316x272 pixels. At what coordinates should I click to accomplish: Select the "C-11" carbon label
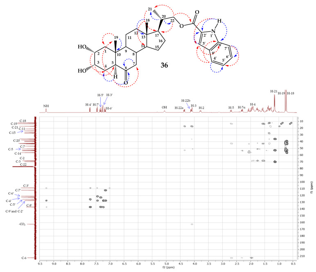(x=22, y=129)
